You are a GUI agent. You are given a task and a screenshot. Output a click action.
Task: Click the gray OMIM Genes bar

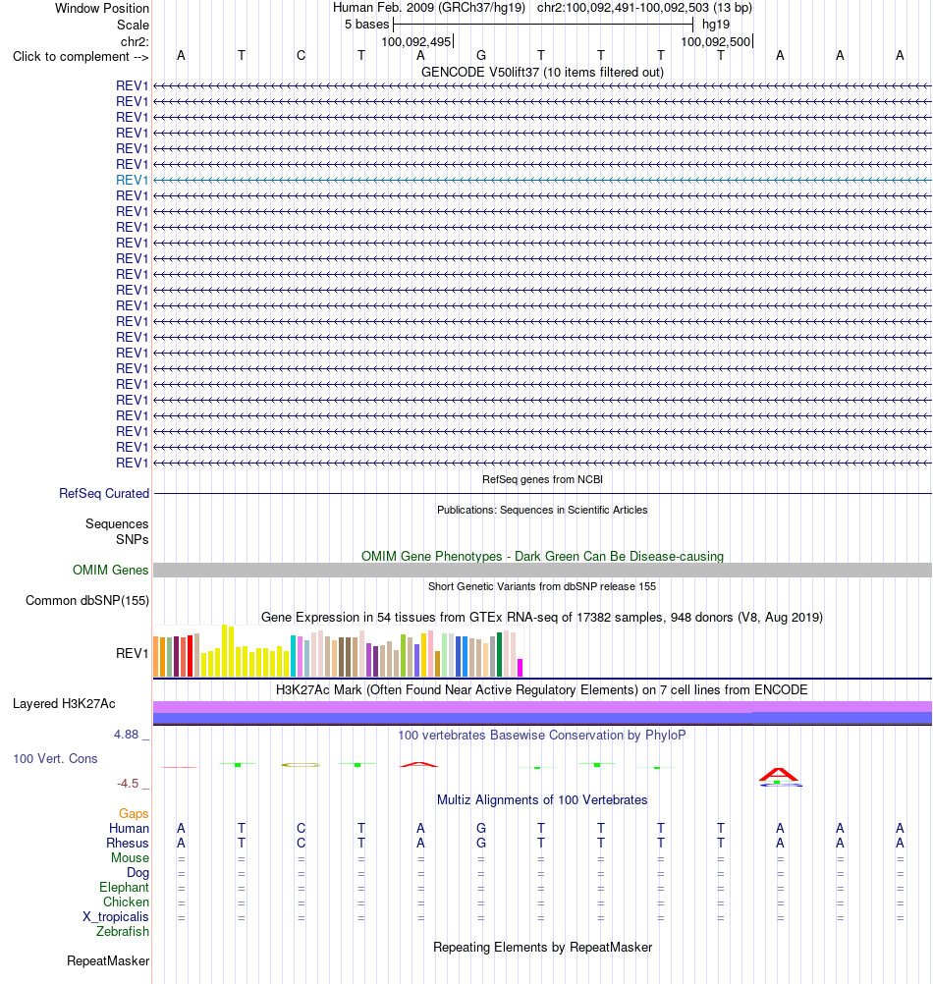542,570
